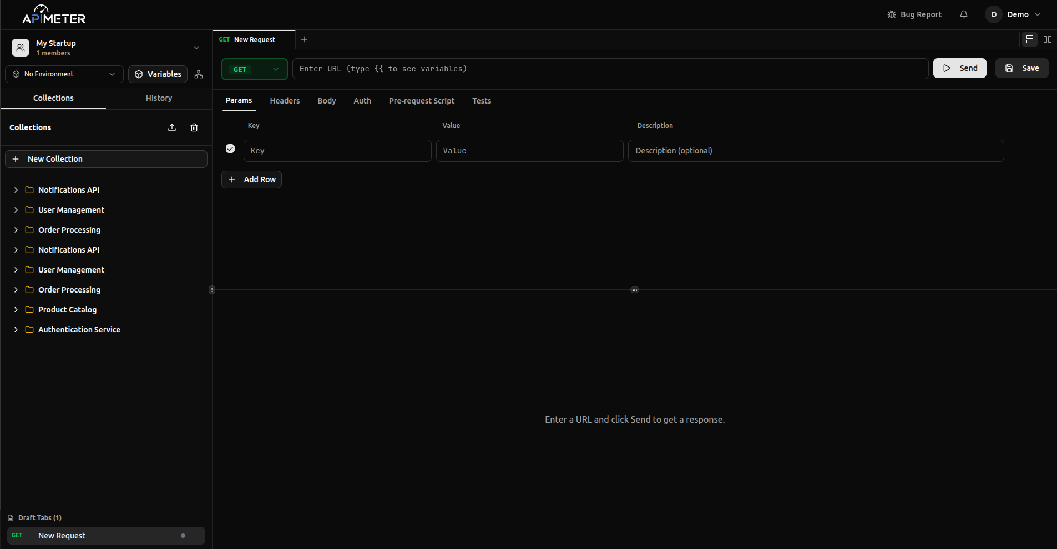The image size is (1057, 549).
Task: Click the export collections upload icon
Action: 172,127
